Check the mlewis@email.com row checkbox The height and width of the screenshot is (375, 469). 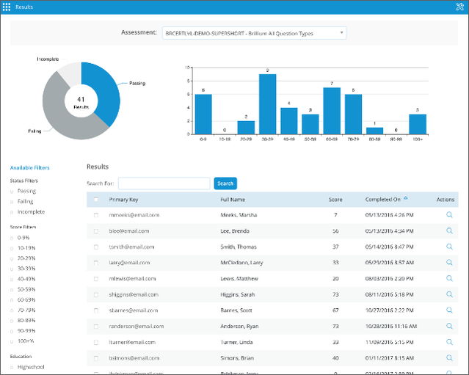pos(96,279)
